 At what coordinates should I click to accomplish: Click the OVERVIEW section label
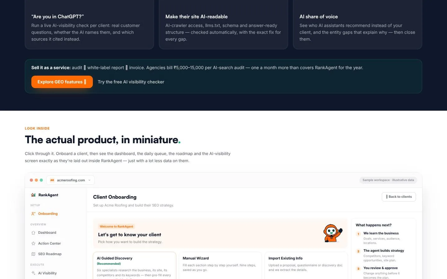38,224
